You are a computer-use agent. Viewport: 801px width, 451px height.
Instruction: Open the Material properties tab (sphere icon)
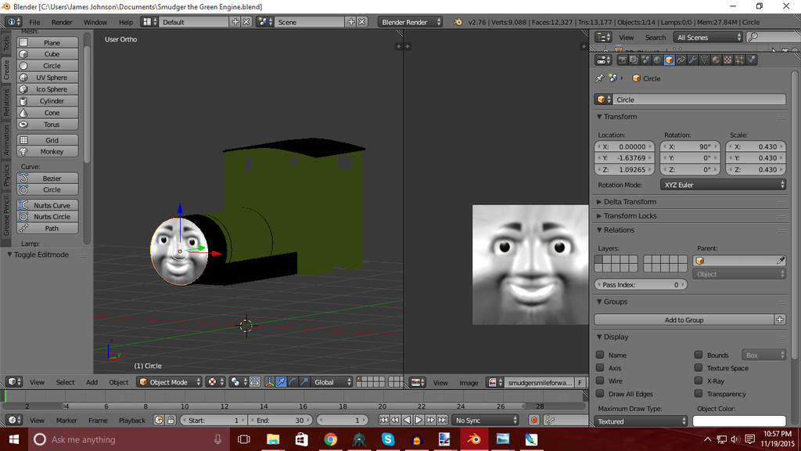point(717,60)
